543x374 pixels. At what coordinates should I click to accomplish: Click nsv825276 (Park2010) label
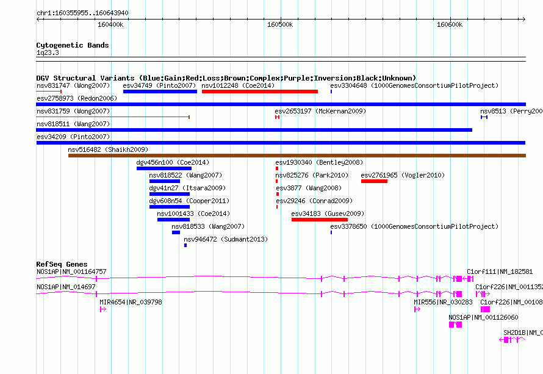click(x=312, y=175)
